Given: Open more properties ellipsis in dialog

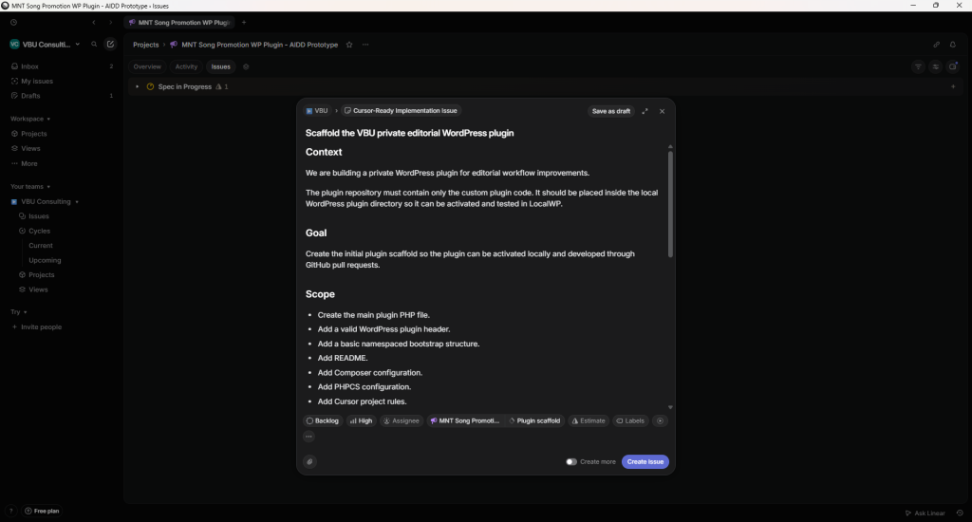Looking at the screenshot, I should 308,437.
